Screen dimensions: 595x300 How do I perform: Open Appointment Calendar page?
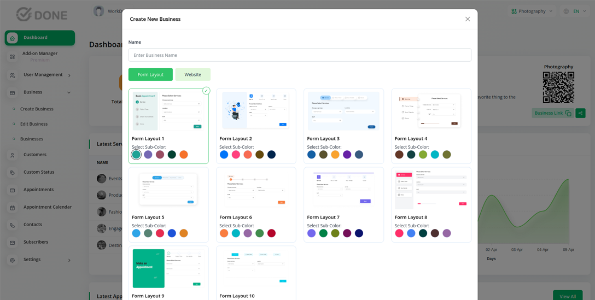point(48,207)
